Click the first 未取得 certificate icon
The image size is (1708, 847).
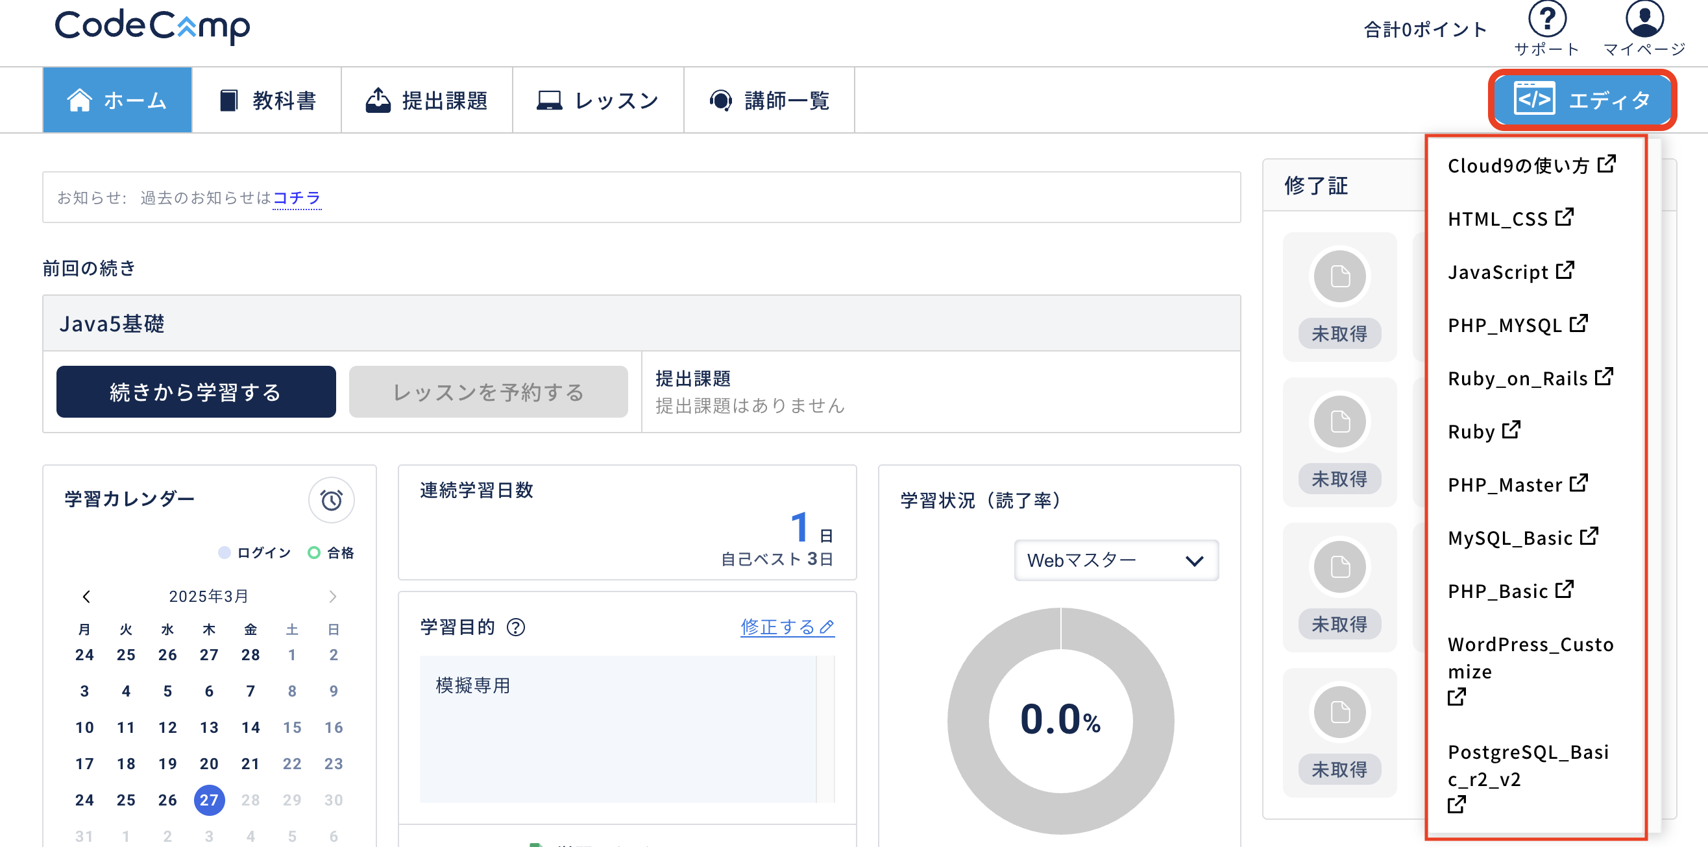[x=1339, y=276]
